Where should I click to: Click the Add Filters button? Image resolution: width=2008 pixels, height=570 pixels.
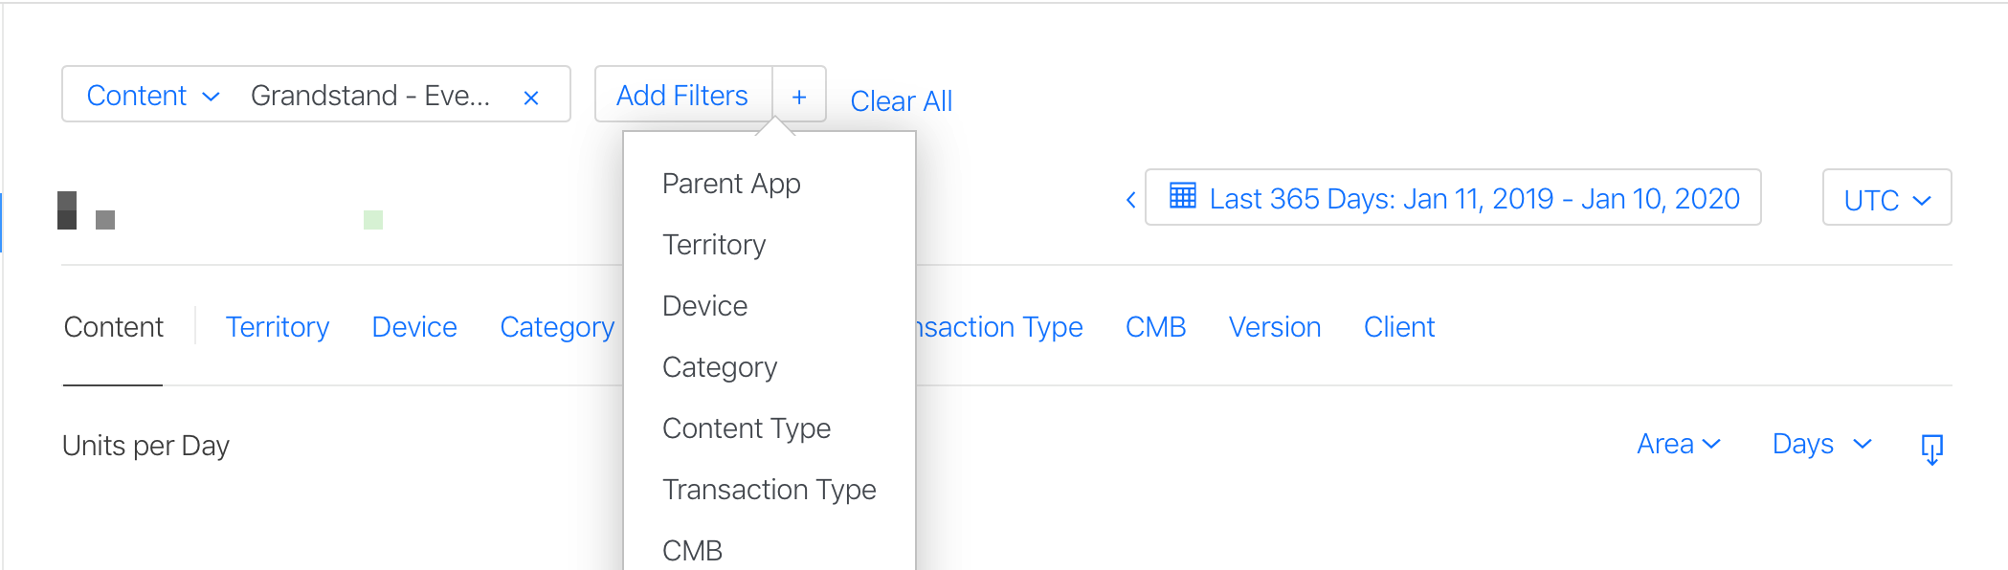pos(682,96)
